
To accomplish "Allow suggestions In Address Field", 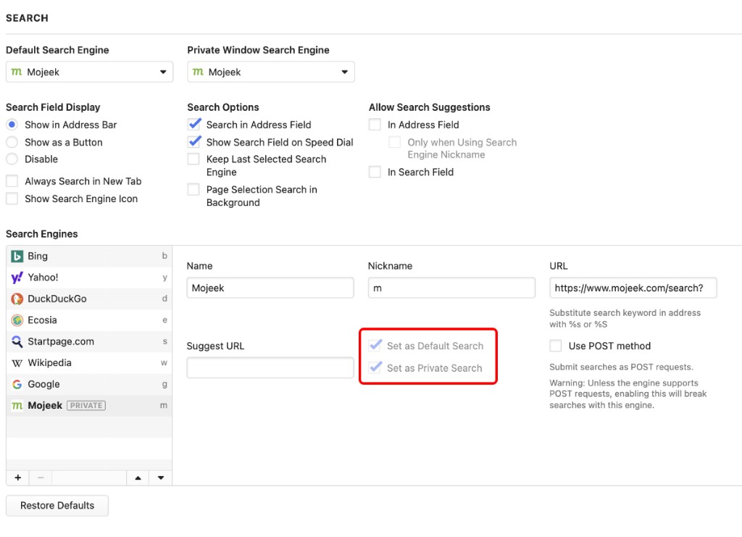I will click(375, 125).
